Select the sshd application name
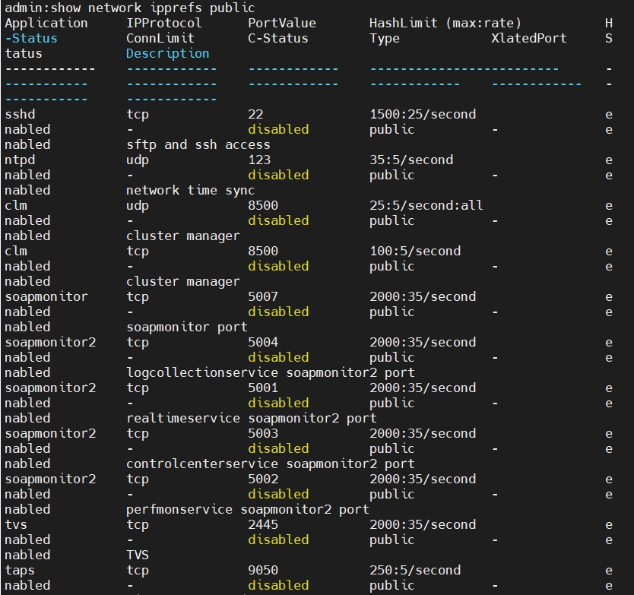634x595 pixels. tap(20, 114)
